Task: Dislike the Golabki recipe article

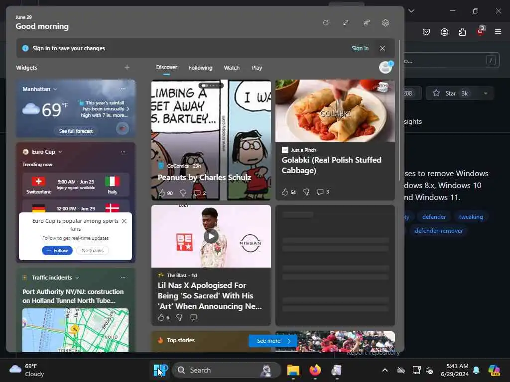Action: (x=306, y=192)
